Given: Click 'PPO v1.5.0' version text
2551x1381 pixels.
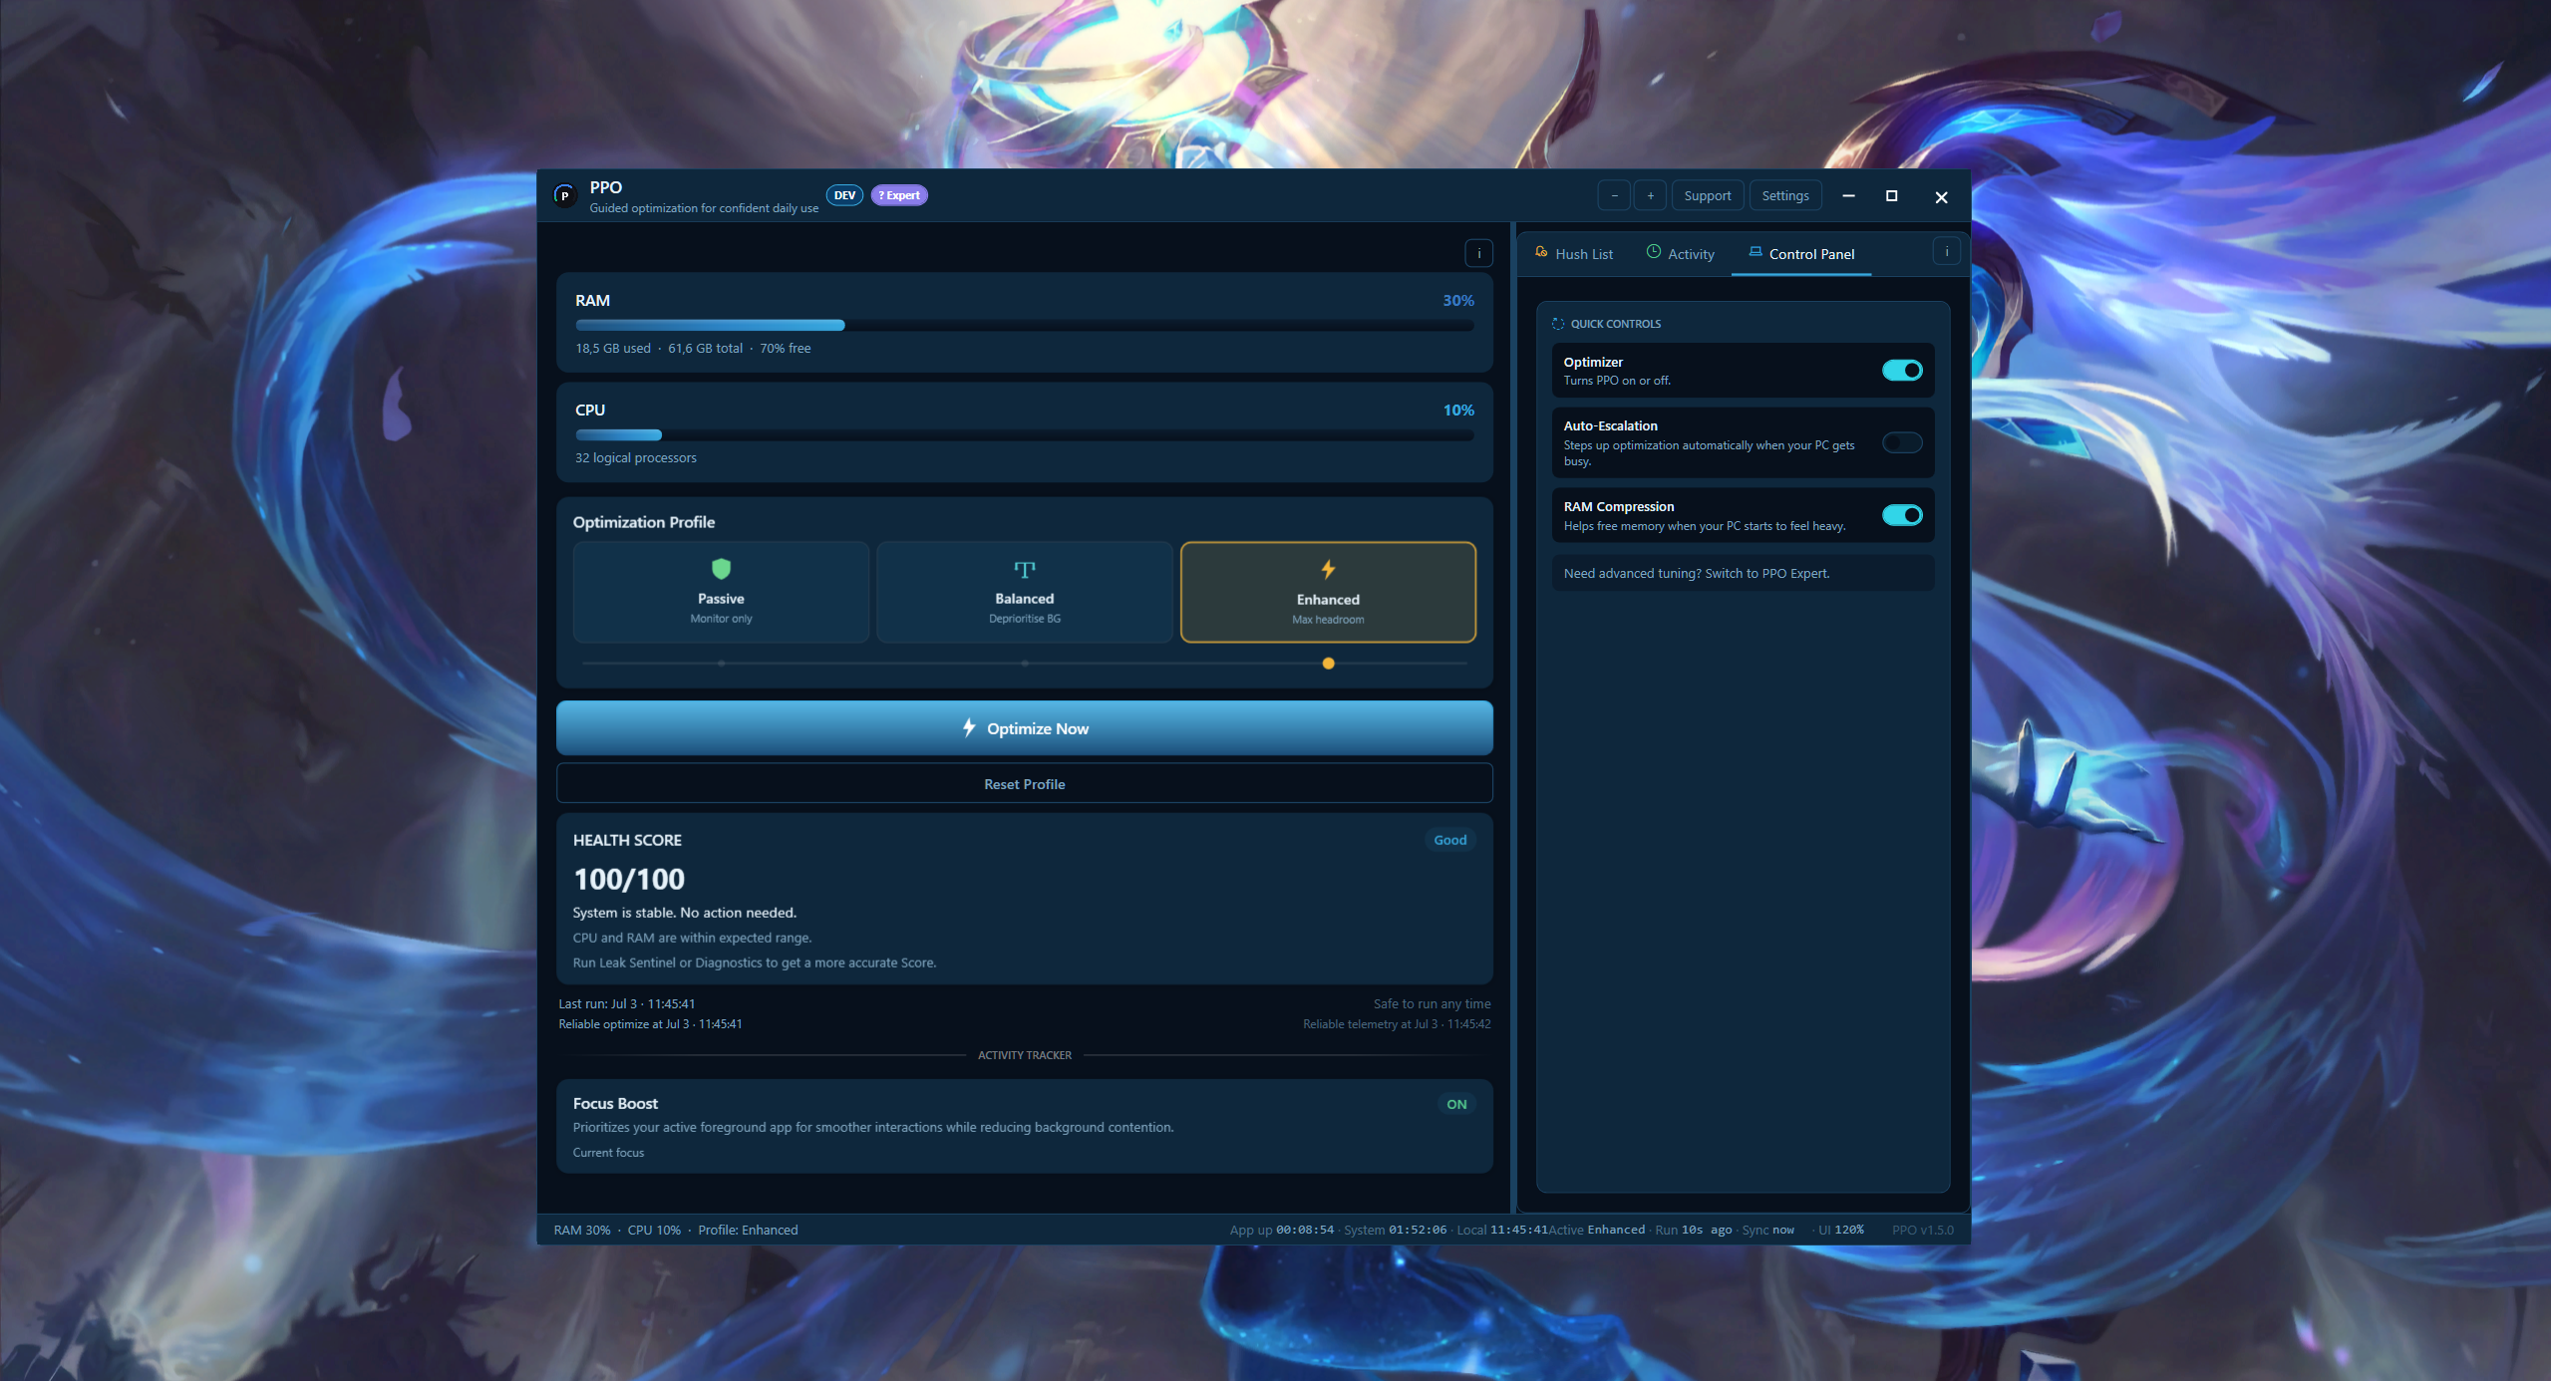Looking at the screenshot, I should [1922, 1231].
